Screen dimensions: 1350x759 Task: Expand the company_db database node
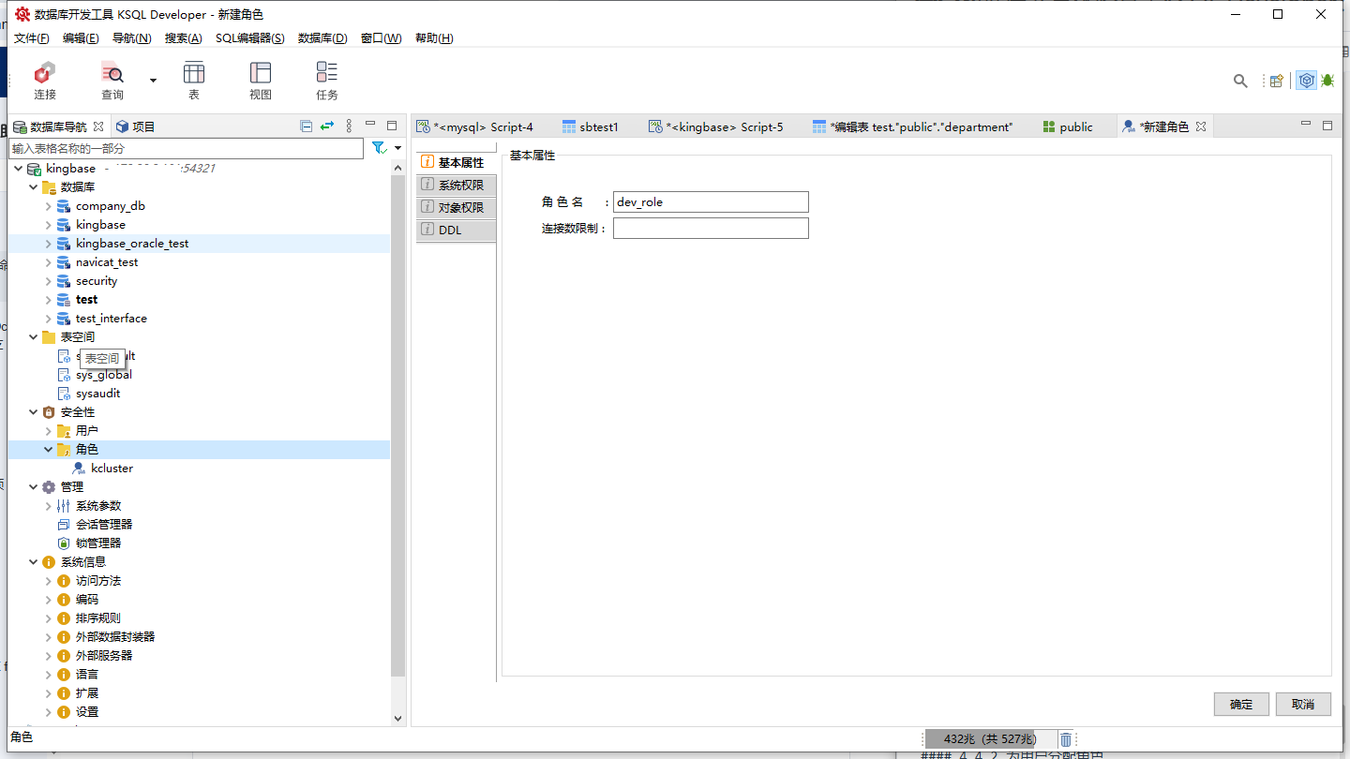pyautogui.click(x=49, y=206)
